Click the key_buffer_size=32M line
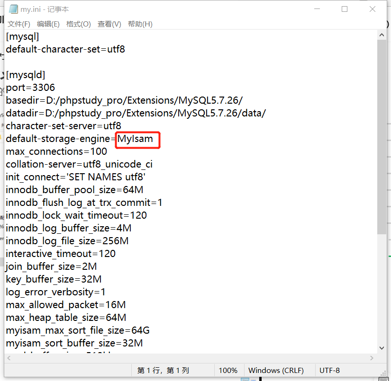The image size is (391, 381). tap(54, 279)
